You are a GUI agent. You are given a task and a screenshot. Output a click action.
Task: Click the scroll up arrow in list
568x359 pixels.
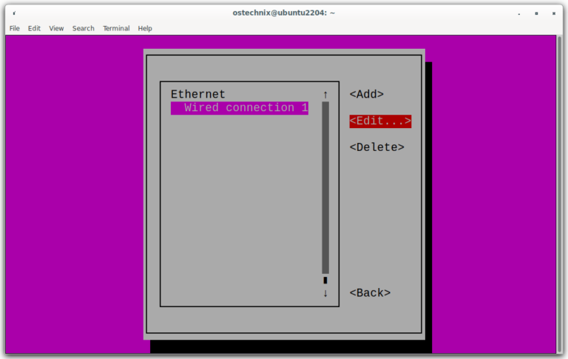tap(325, 95)
